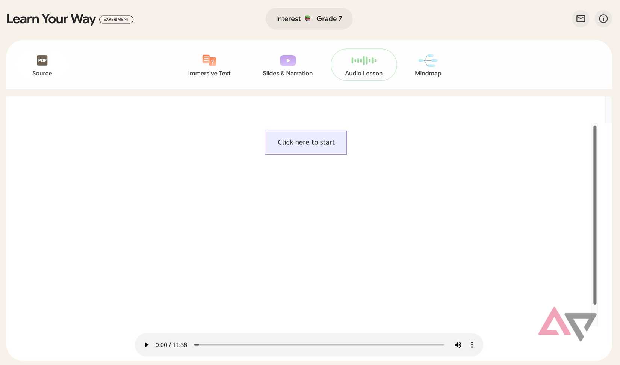620x365 pixels.
Task: Switch to the Mindmap view icon
Action: click(x=428, y=60)
